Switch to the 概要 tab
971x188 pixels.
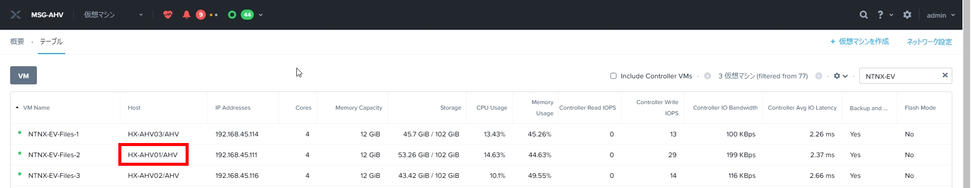(17, 41)
